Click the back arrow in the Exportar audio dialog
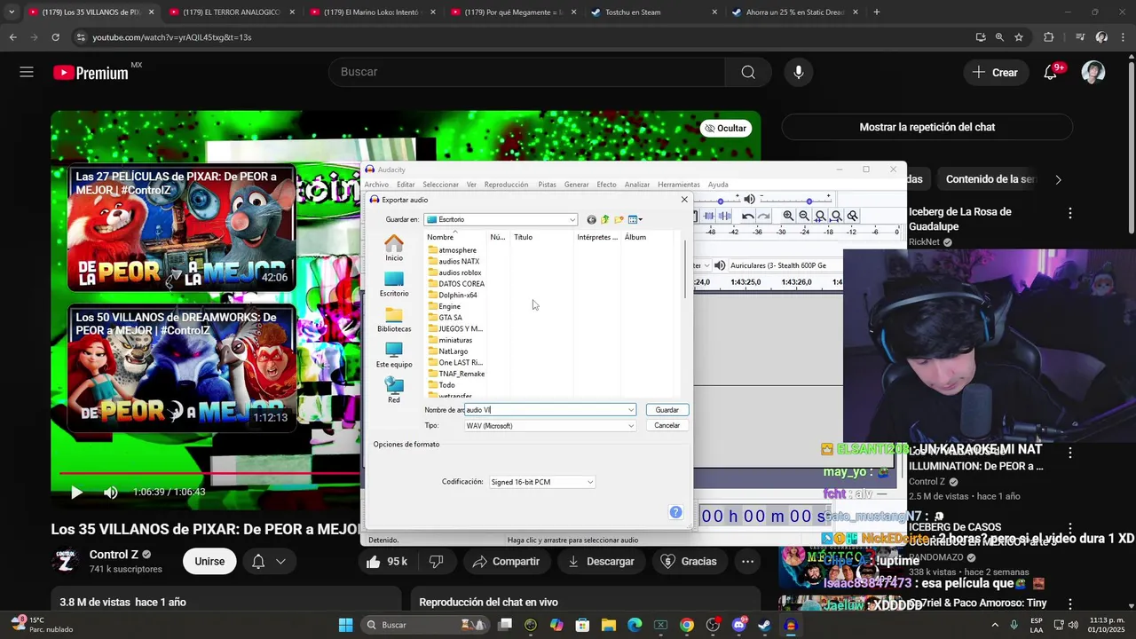Image resolution: width=1136 pixels, height=639 pixels. click(592, 219)
